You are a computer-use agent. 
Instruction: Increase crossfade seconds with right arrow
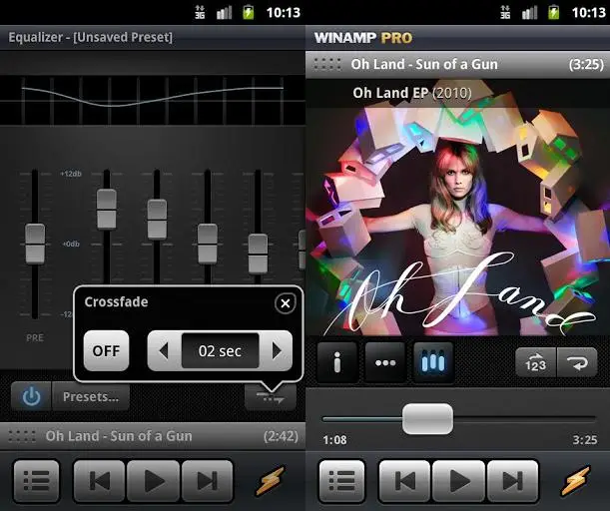277,350
